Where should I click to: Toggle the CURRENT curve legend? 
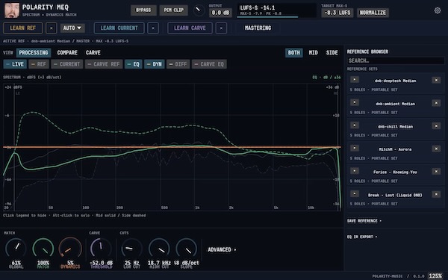pos(67,64)
